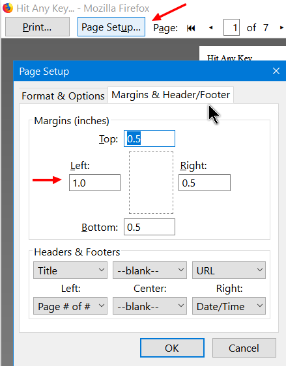Viewport: 286px width, 366px height.
Task: Focus the Left margin field
Action: [94, 183]
